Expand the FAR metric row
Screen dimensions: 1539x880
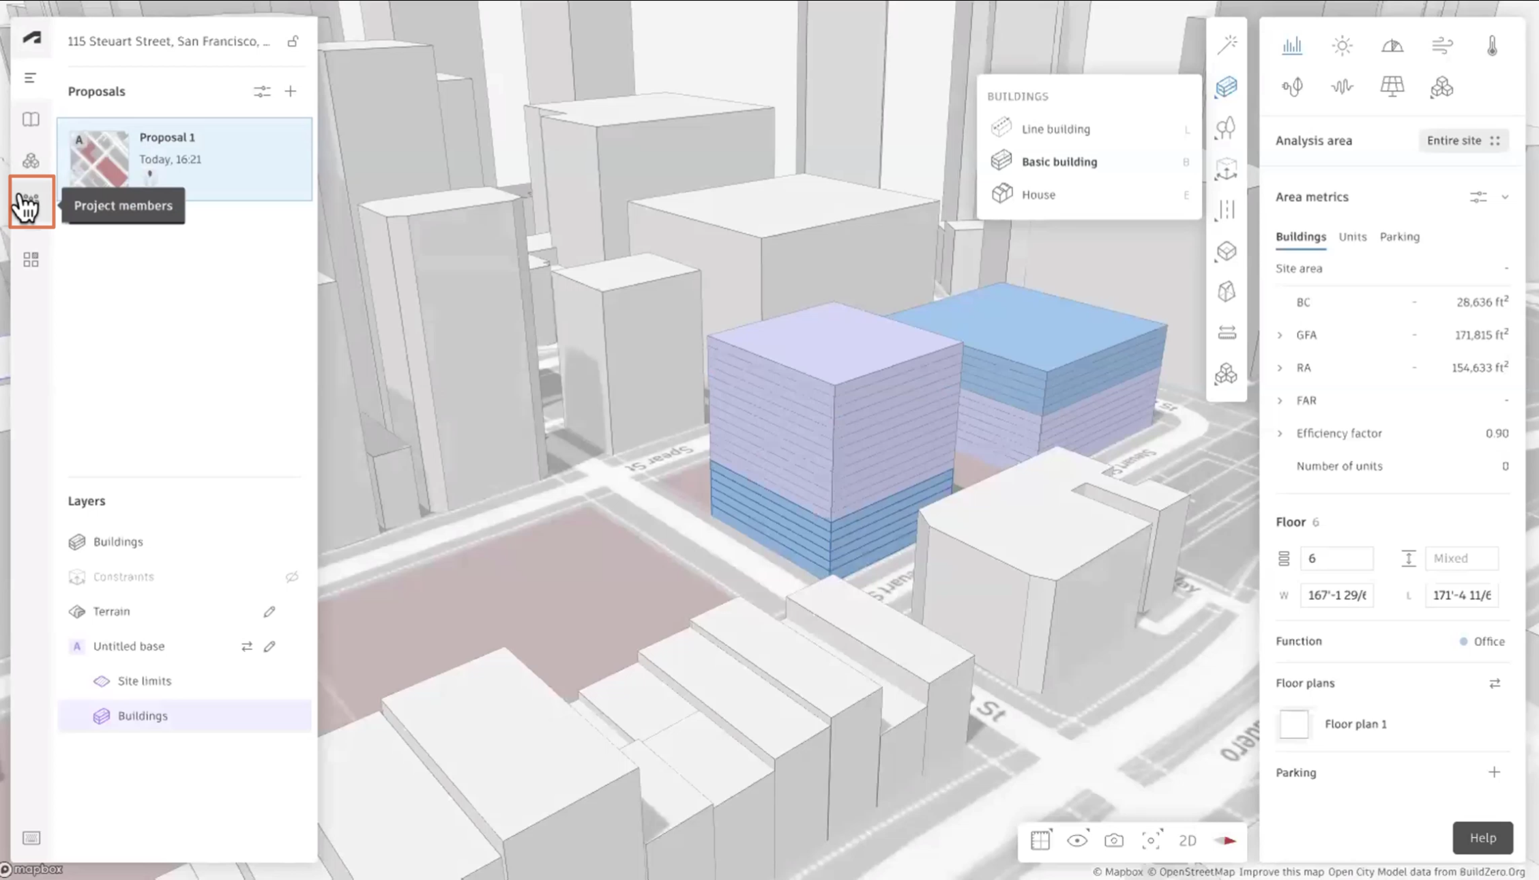1281,399
